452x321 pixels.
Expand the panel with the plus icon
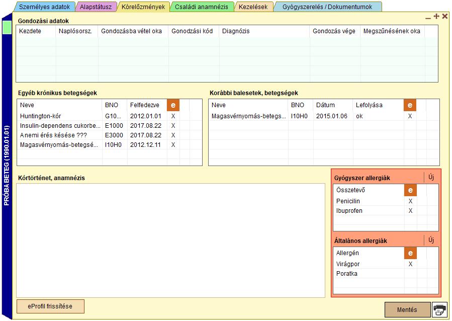click(436, 17)
